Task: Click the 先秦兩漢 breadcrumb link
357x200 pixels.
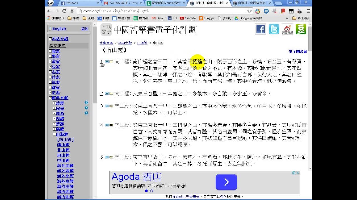Action: pos(106,43)
